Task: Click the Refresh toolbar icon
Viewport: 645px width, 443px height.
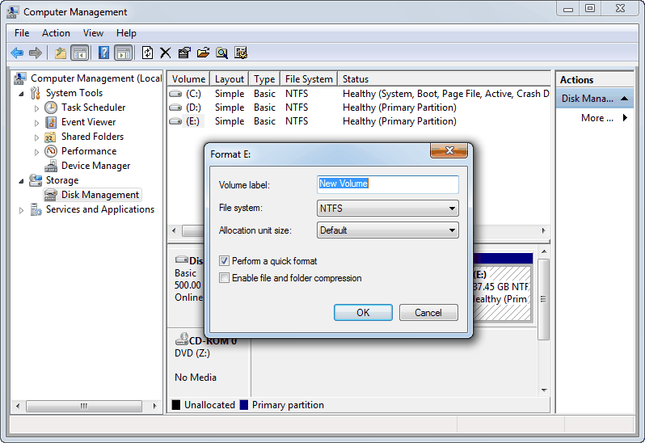Action: click(147, 53)
